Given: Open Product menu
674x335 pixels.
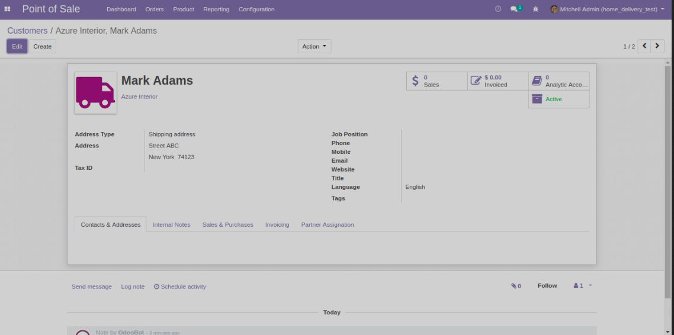Looking at the screenshot, I should [184, 9].
